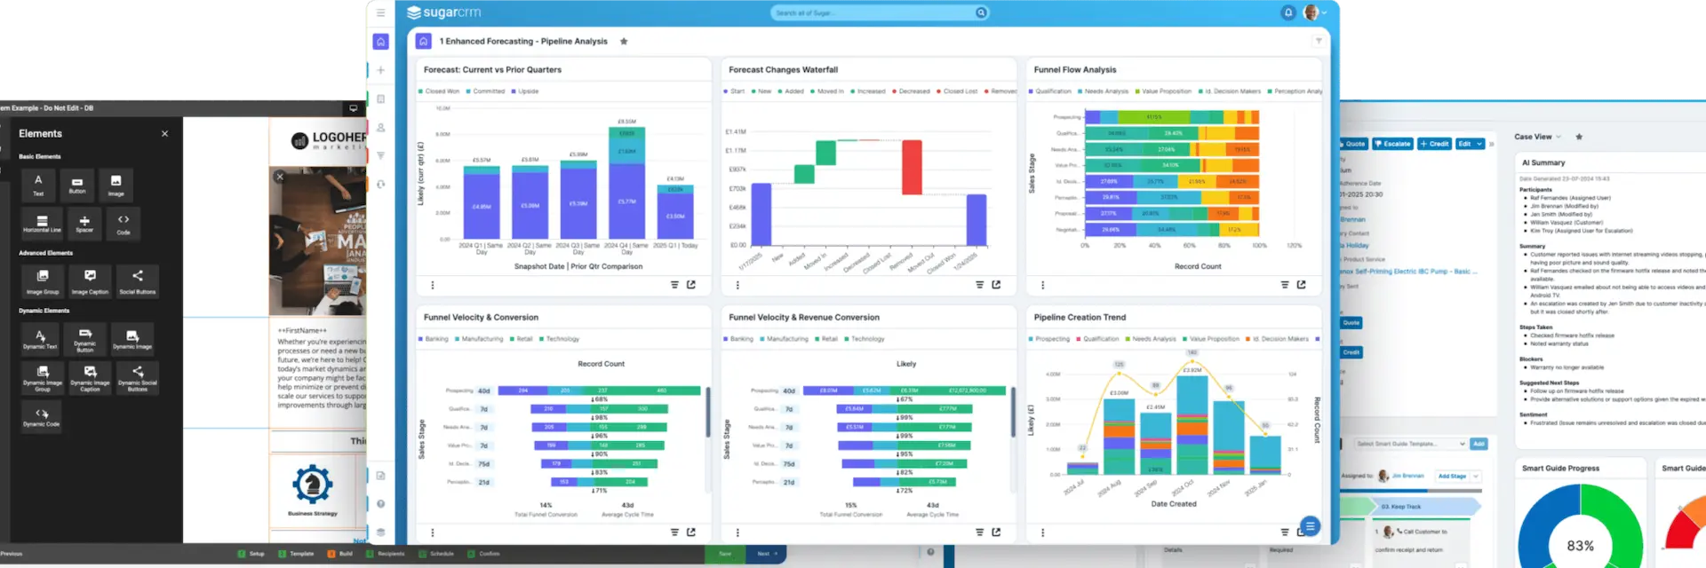Click the search magnifier icon
The width and height of the screenshot is (1706, 568).
click(x=981, y=12)
